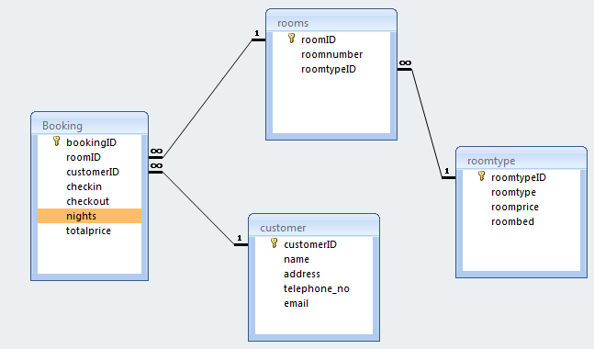Image resolution: width=594 pixels, height=349 pixels.
Task: Click the primary key icon next to customerID in customer table
Action: pos(275,243)
